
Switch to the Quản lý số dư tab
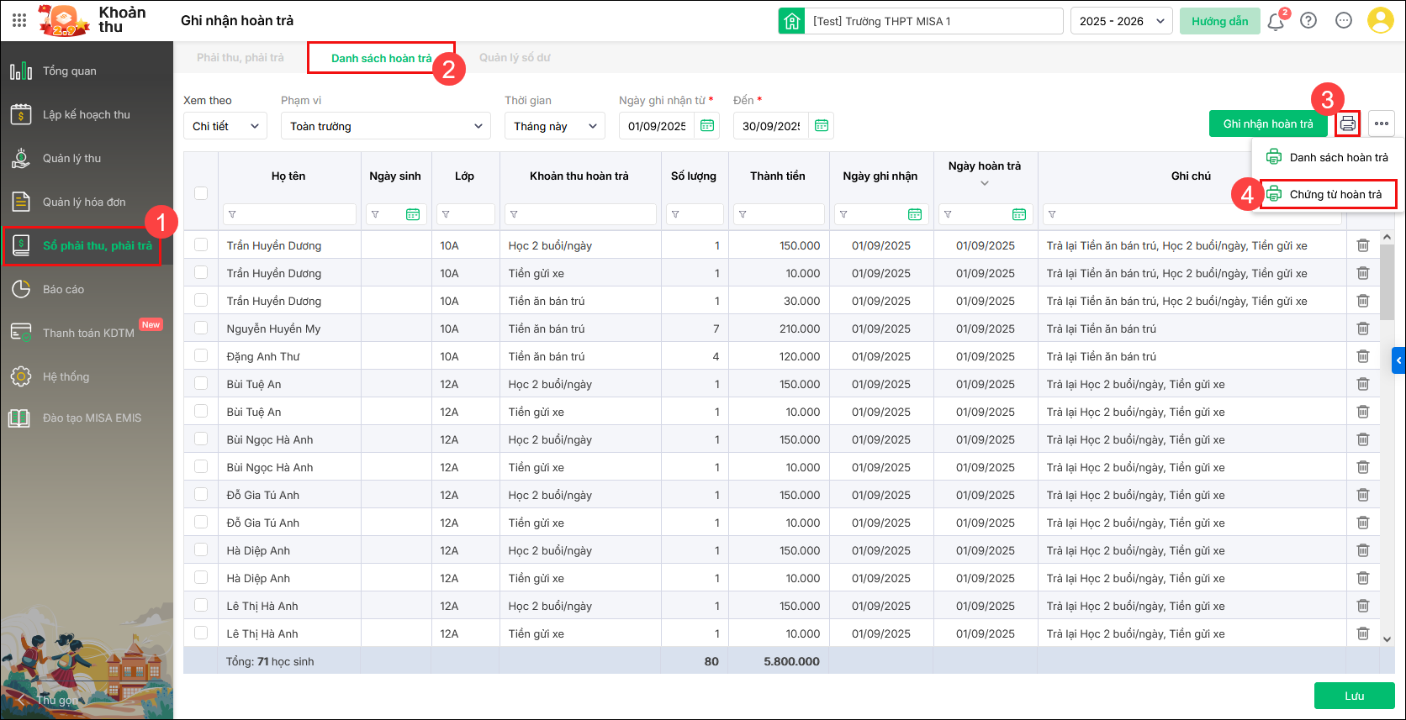515,58
